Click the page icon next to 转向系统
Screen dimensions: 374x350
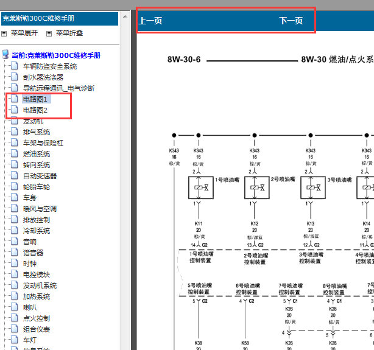(x=15, y=164)
